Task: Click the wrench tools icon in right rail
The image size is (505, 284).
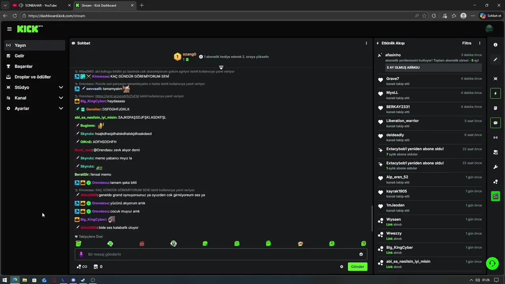Action: pyautogui.click(x=496, y=167)
